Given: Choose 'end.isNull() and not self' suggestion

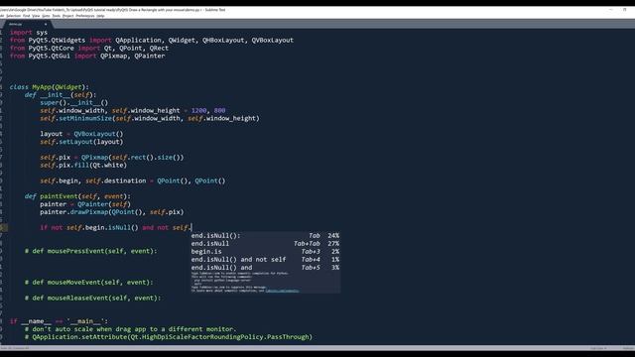Looking at the screenshot, I should (265, 260).
